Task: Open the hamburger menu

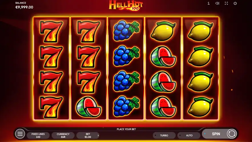Action: tap(20, 134)
